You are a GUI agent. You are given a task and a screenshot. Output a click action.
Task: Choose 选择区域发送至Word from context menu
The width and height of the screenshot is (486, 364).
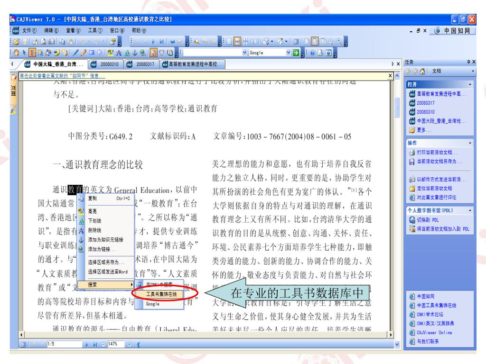(105, 272)
